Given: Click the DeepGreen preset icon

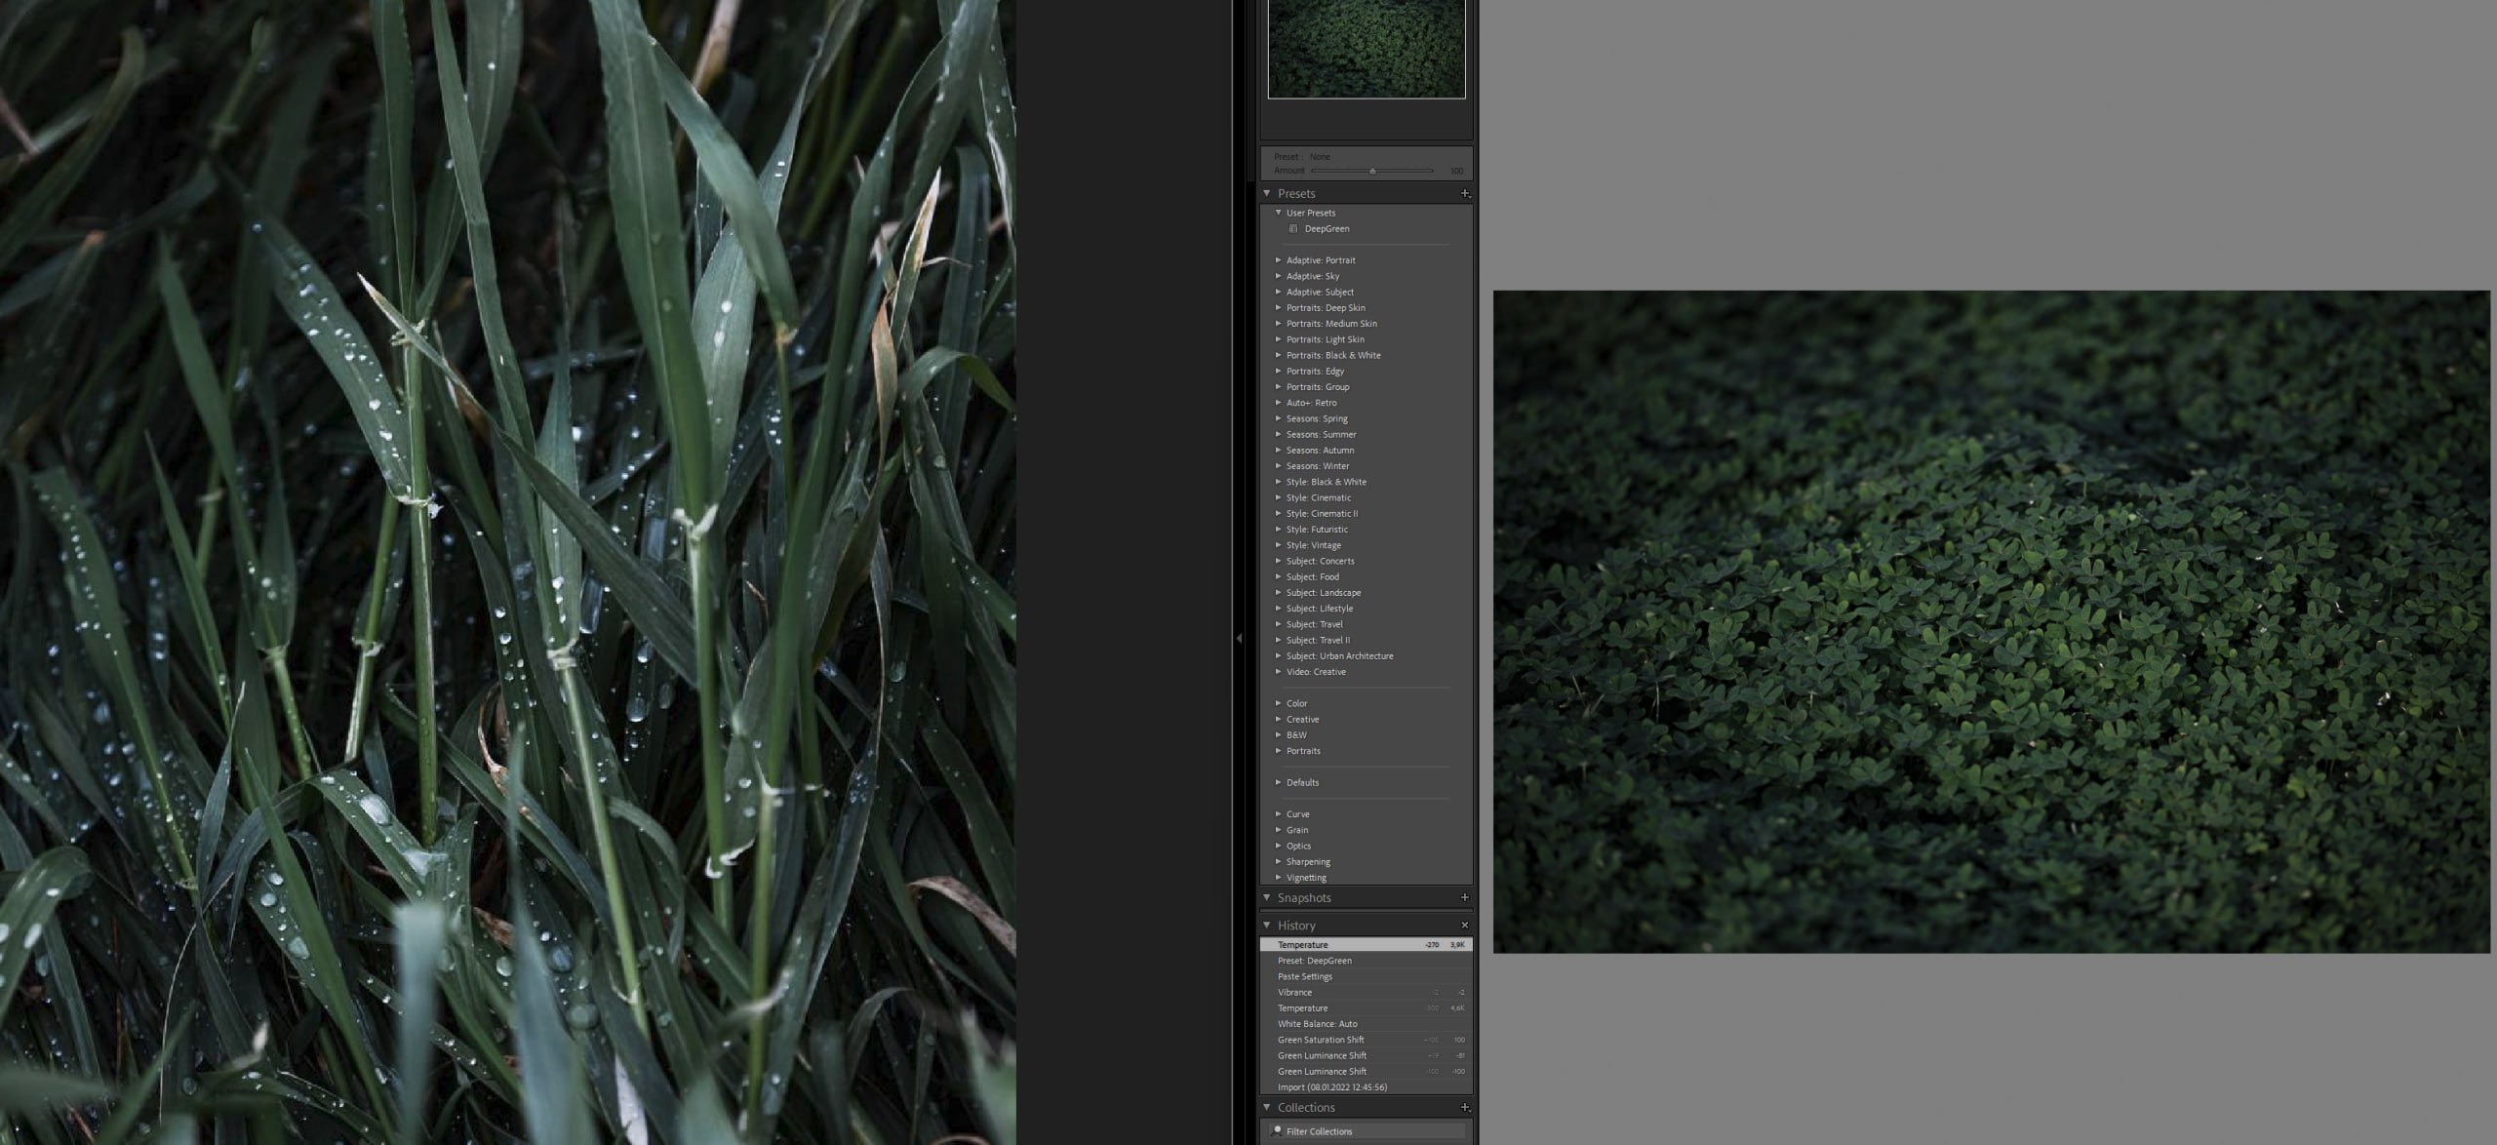Looking at the screenshot, I should [x=1293, y=229].
